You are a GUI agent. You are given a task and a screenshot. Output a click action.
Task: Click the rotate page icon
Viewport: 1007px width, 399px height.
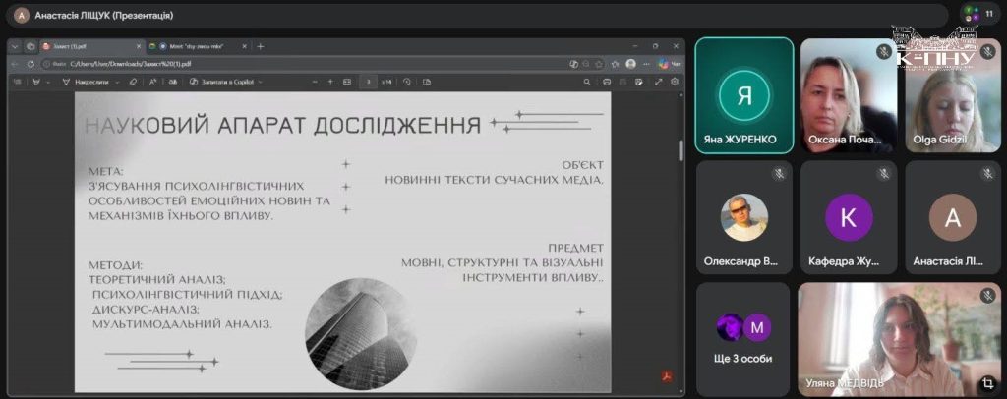tap(406, 83)
